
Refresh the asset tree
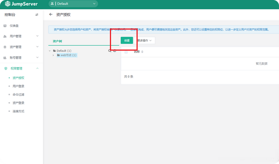click(x=115, y=51)
